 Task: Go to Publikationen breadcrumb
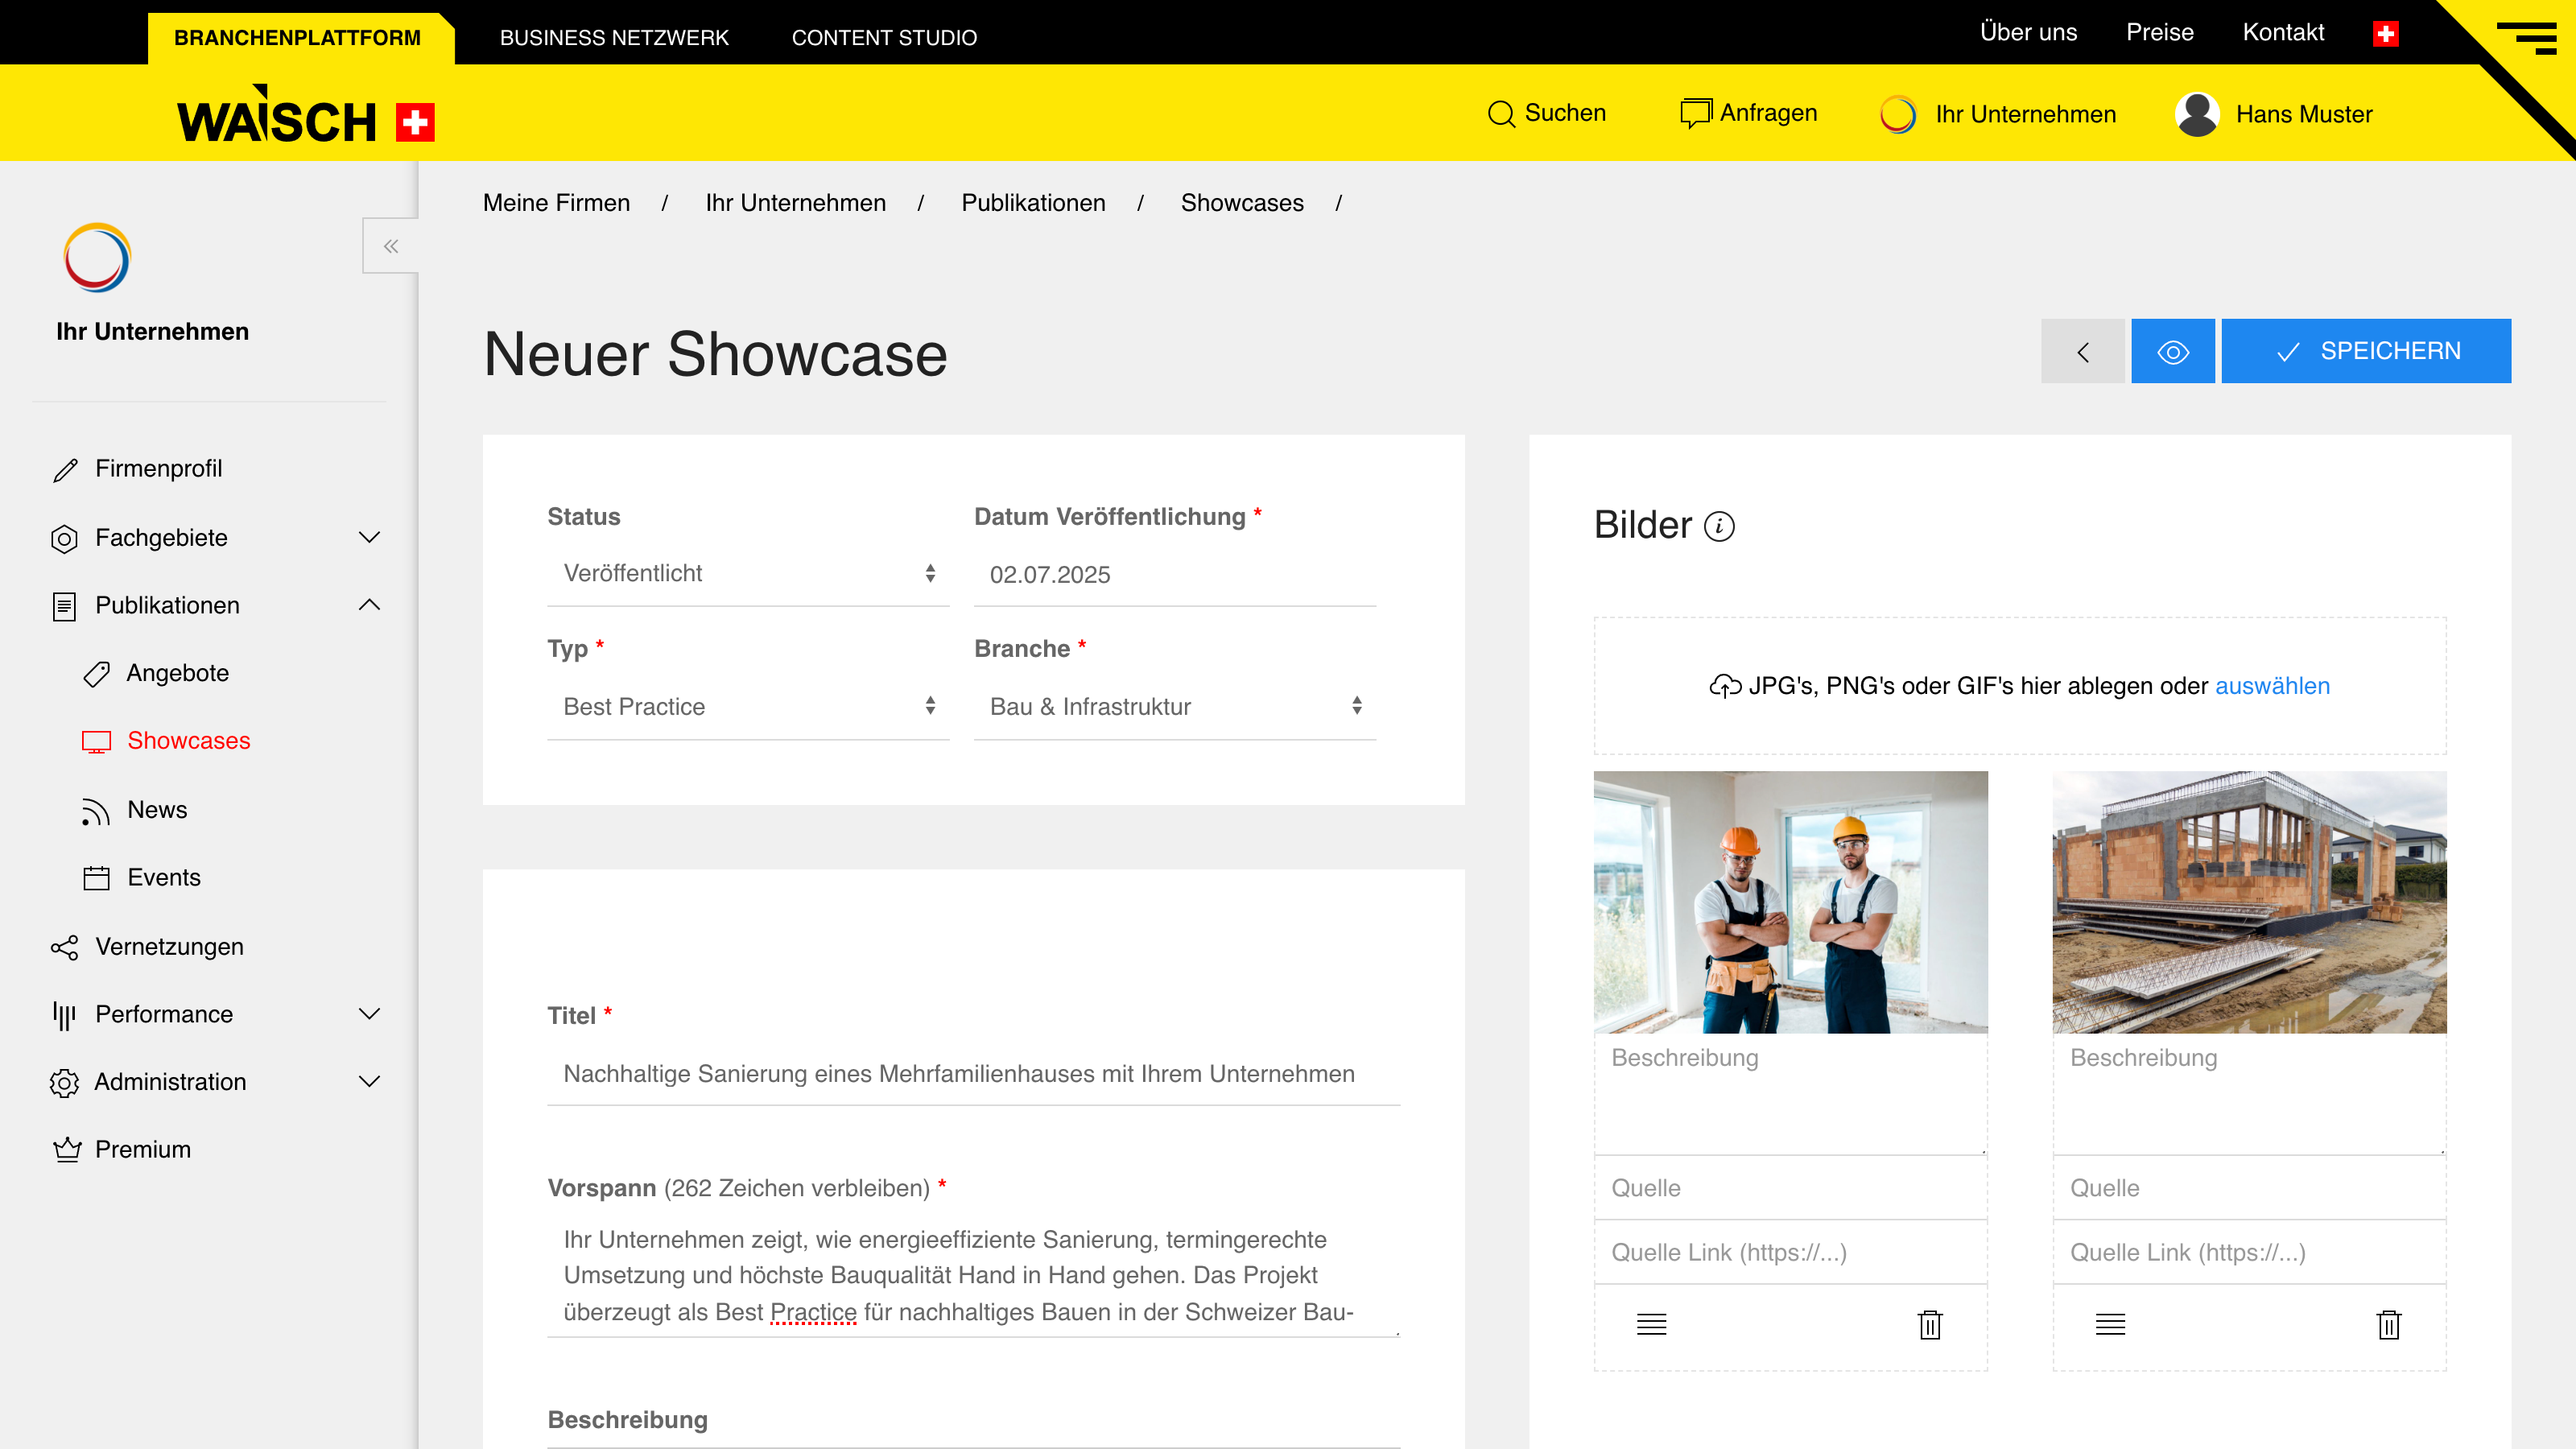[x=1033, y=203]
